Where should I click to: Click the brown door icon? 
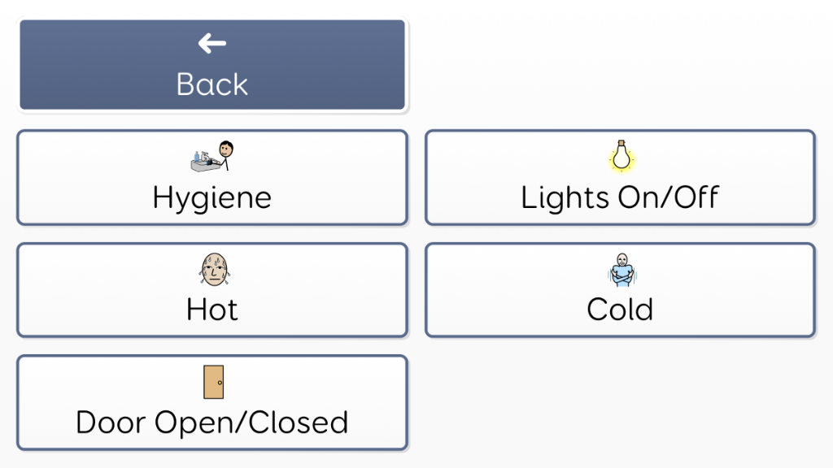click(x=213, y=382)
